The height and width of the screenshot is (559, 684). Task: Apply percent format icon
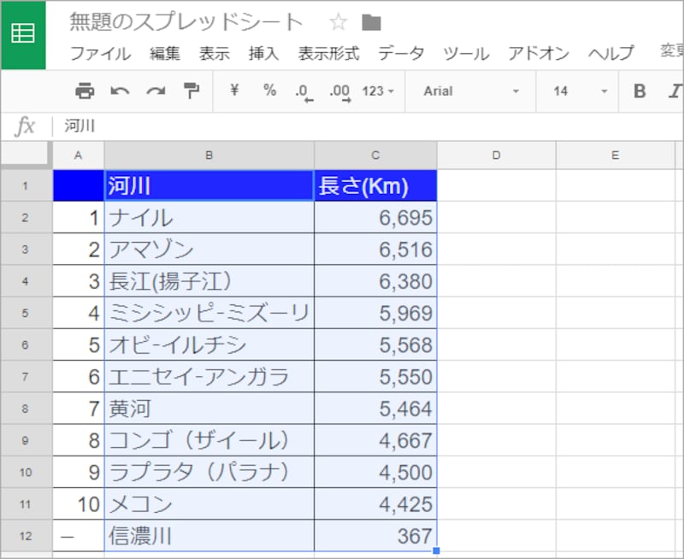pos(268,91)
